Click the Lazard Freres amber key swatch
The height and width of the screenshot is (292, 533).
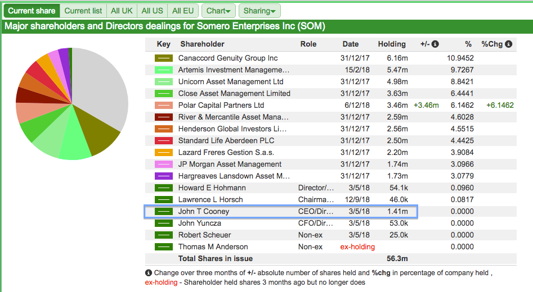[164, 153]
